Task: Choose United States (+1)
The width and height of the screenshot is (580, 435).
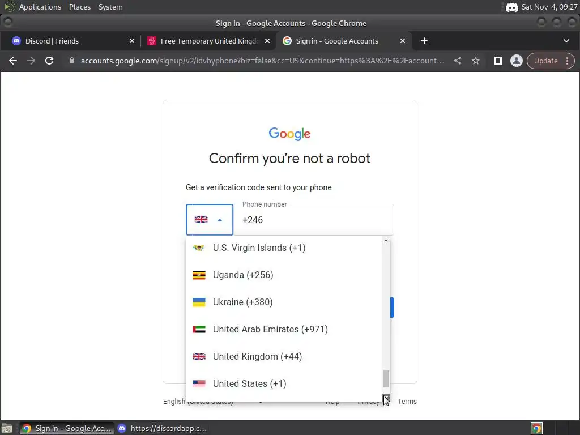Action: [284, 383]
